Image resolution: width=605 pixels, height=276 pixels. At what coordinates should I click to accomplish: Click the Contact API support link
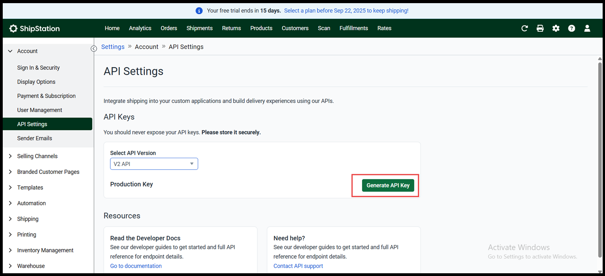(x=298, y=266)
